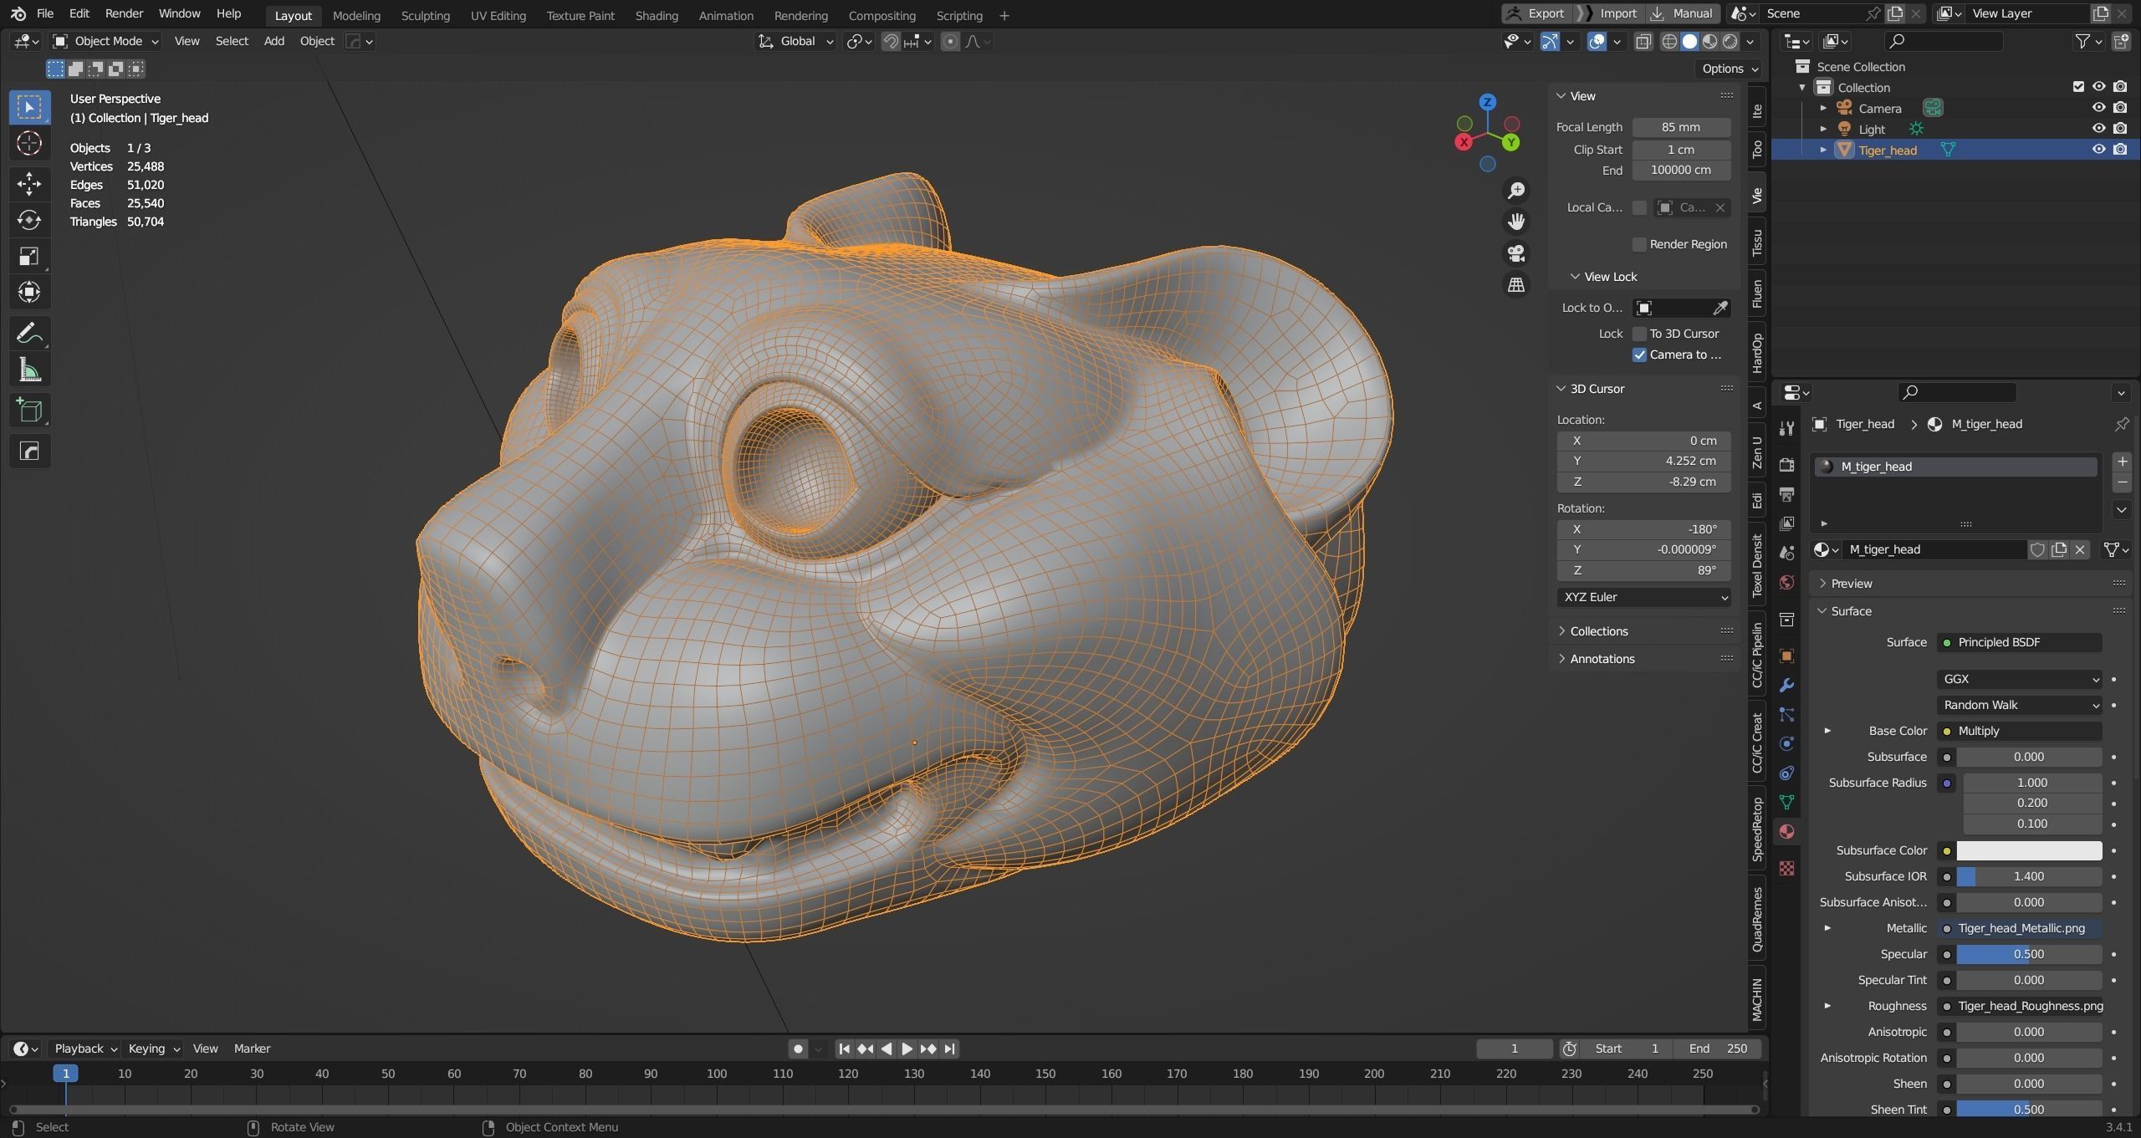Toggle X-ray display icon

coord(1643,41)
